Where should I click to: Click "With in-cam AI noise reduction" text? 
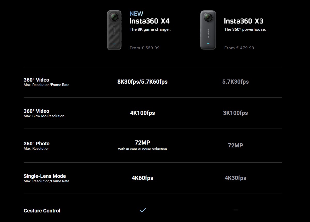pyautogui.click(x=142, y=149)
